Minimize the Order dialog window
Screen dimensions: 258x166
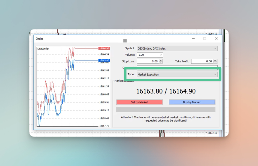coord(193,39)
